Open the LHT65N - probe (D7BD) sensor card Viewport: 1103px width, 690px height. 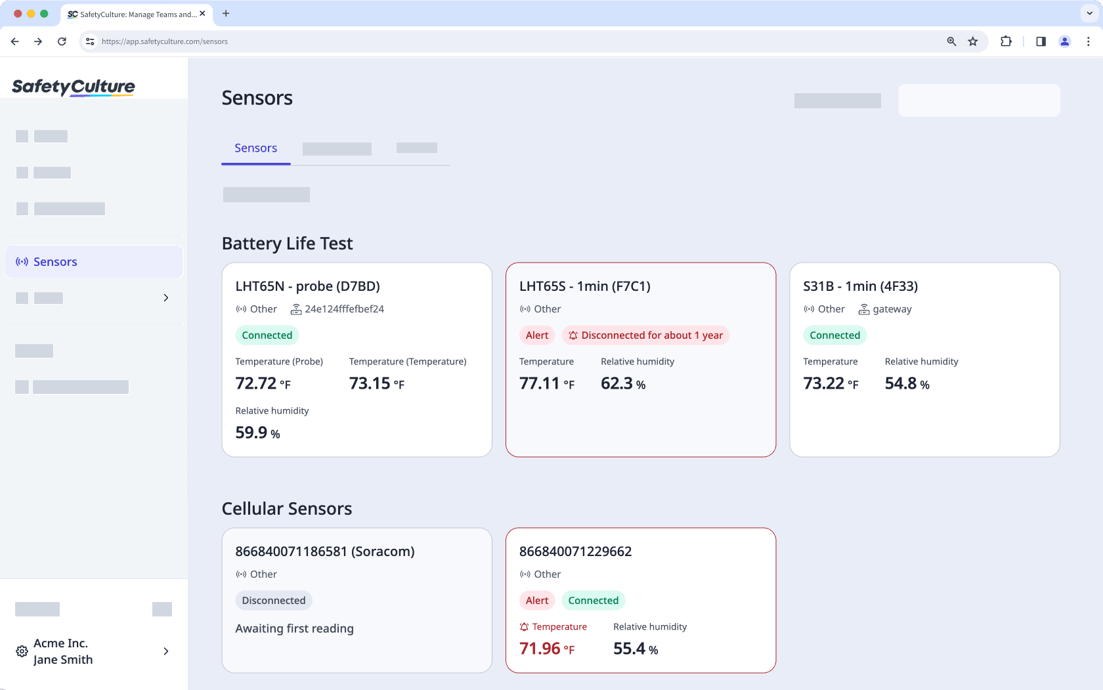357,359
